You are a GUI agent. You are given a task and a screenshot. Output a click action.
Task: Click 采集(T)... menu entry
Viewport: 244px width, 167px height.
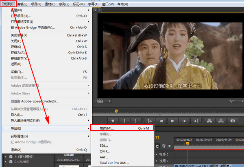click(x=47, y=72)
